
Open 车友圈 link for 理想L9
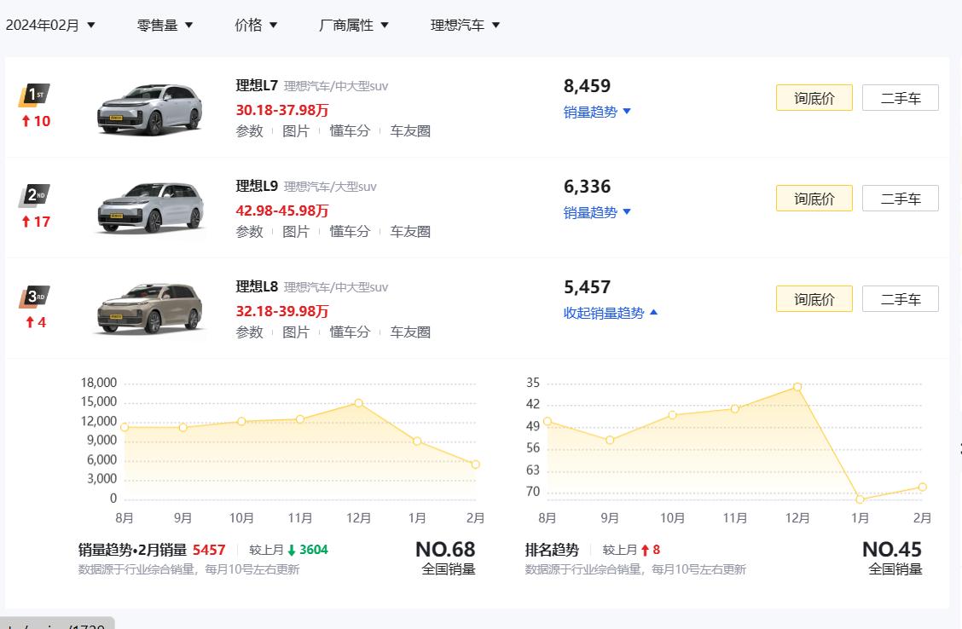[410, 231]
